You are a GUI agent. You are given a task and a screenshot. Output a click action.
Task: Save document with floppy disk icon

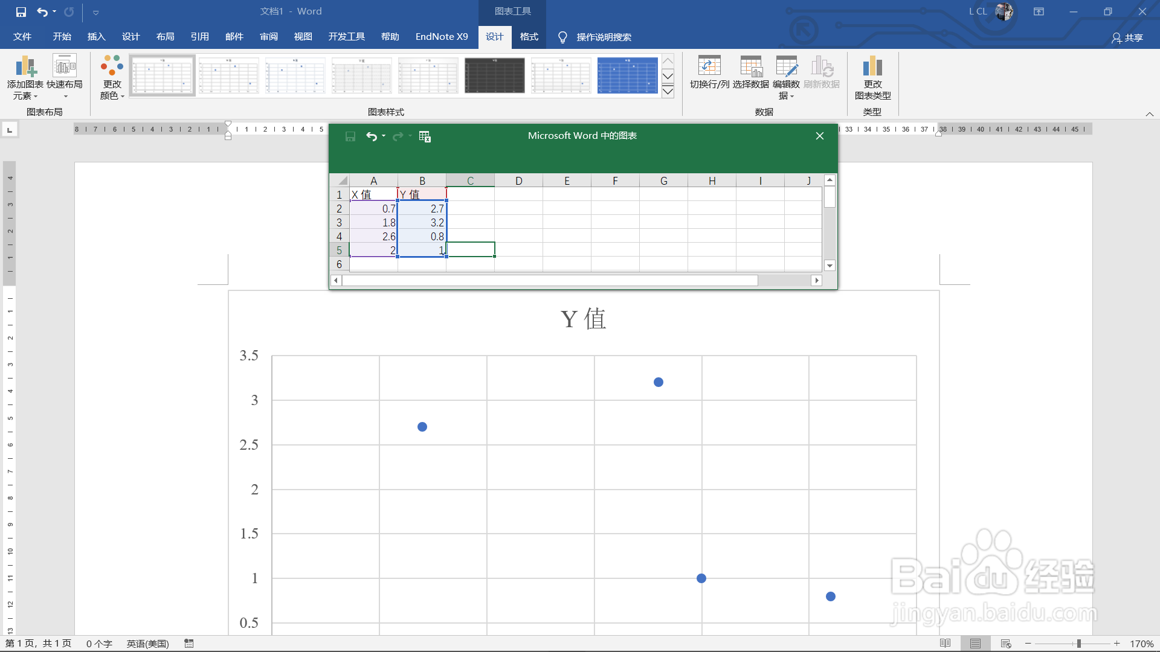21,11
